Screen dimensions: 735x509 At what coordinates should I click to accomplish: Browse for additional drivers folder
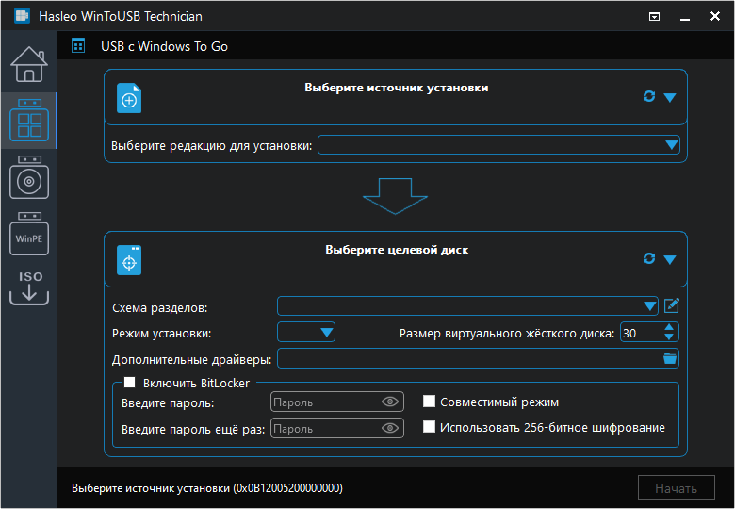670,358
